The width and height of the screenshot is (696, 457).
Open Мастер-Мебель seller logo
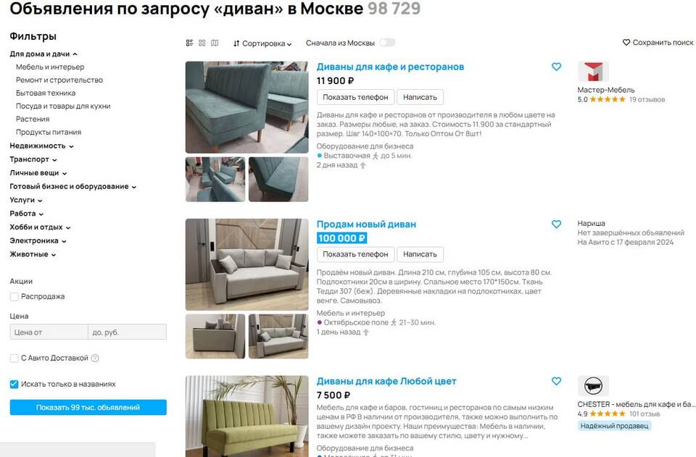coord(593,72)
